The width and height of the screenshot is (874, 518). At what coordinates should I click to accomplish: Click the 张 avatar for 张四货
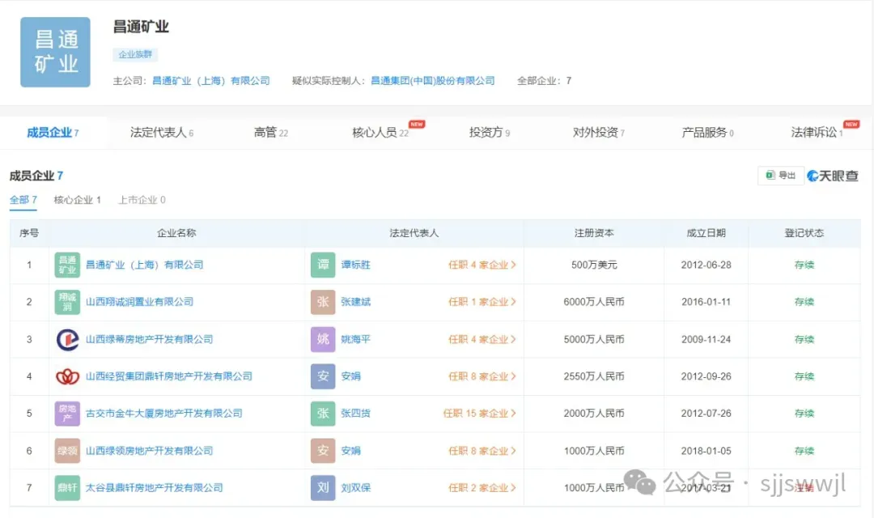323,413
